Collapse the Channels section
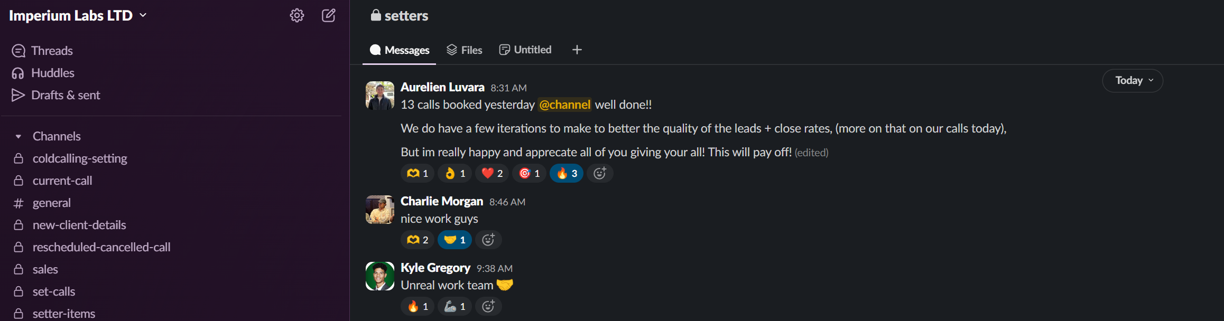The image size is (1224, 321). 18,136
